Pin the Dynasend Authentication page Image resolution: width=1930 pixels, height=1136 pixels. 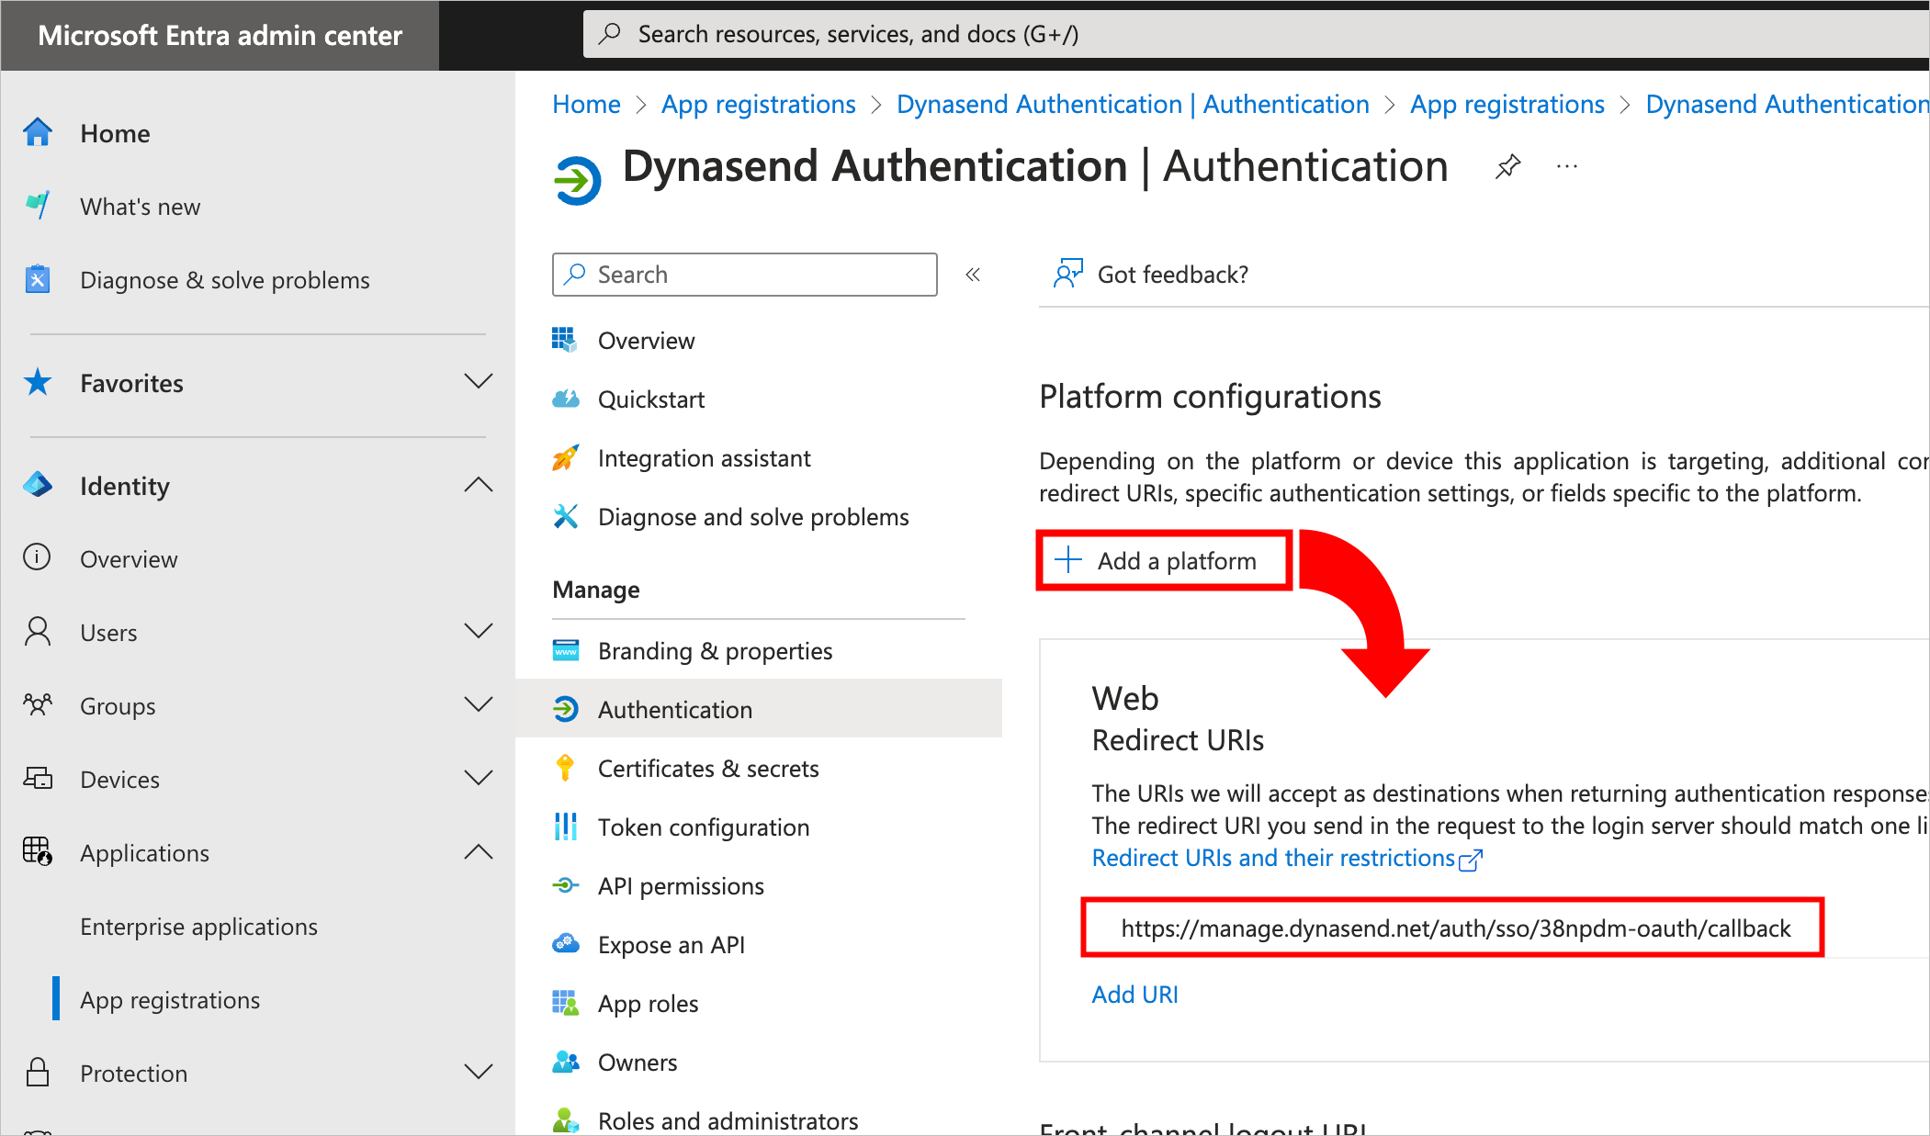click(1507, 167)
